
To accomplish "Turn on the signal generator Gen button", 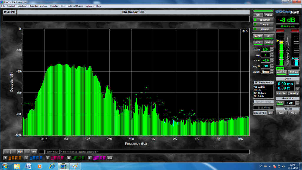I will (x=279, y=103).
